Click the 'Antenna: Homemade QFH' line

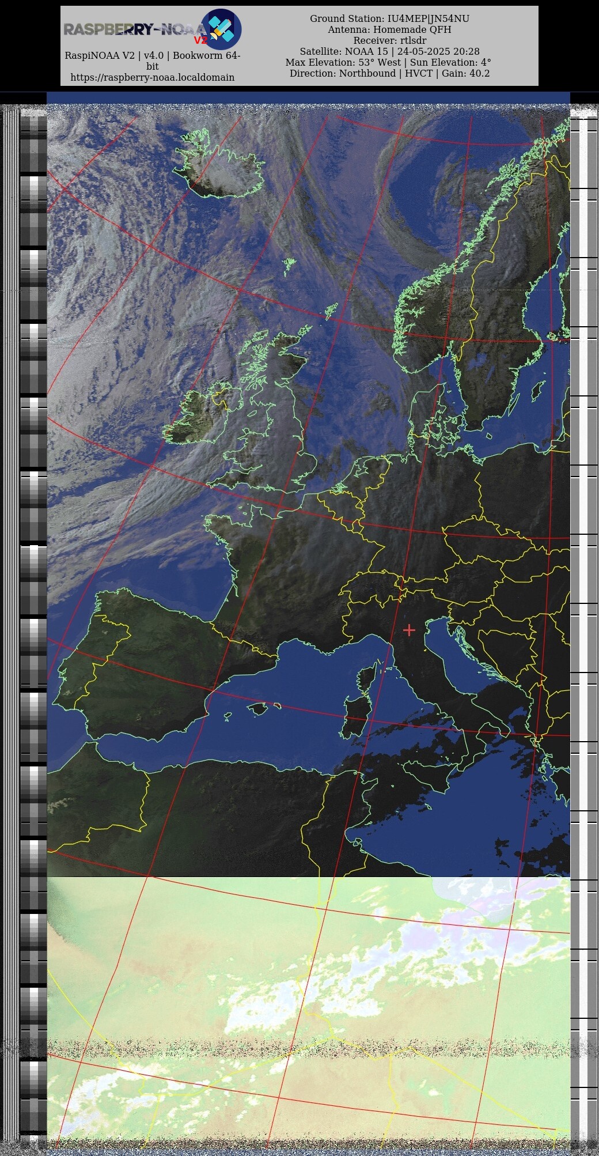(x=389, y=29)
